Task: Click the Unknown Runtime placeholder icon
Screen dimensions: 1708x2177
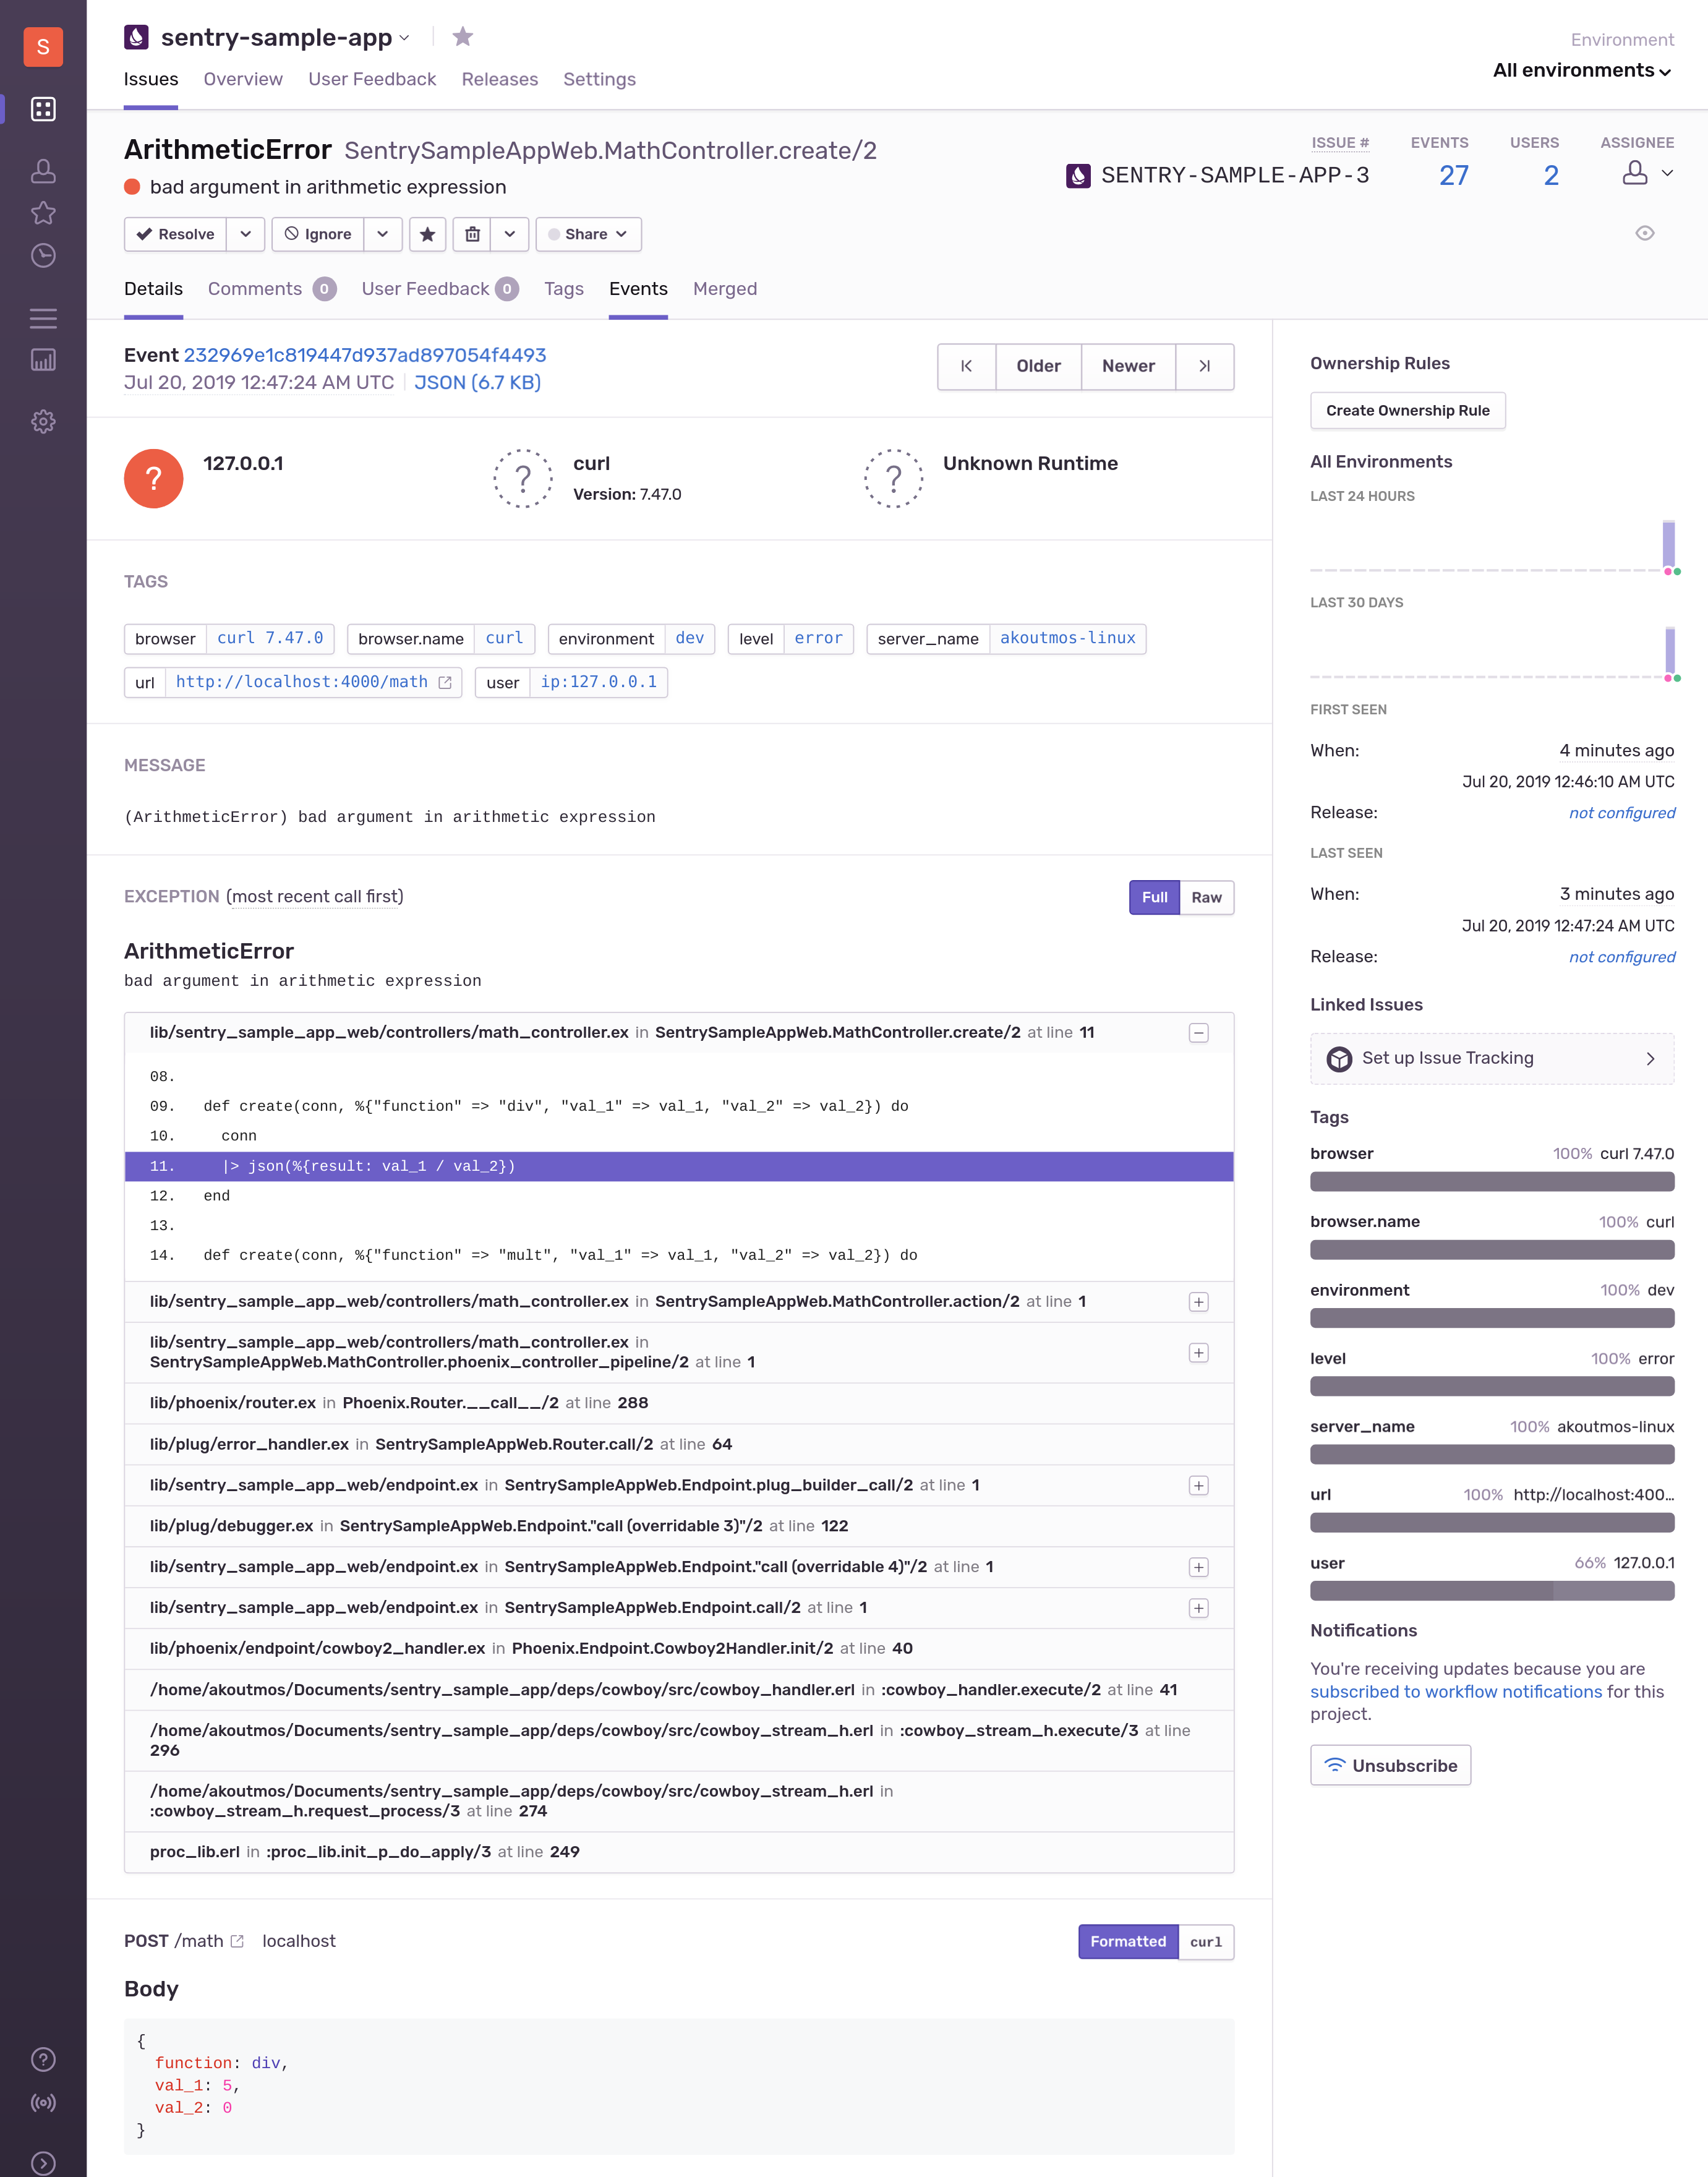Action: tap(893, 478)
